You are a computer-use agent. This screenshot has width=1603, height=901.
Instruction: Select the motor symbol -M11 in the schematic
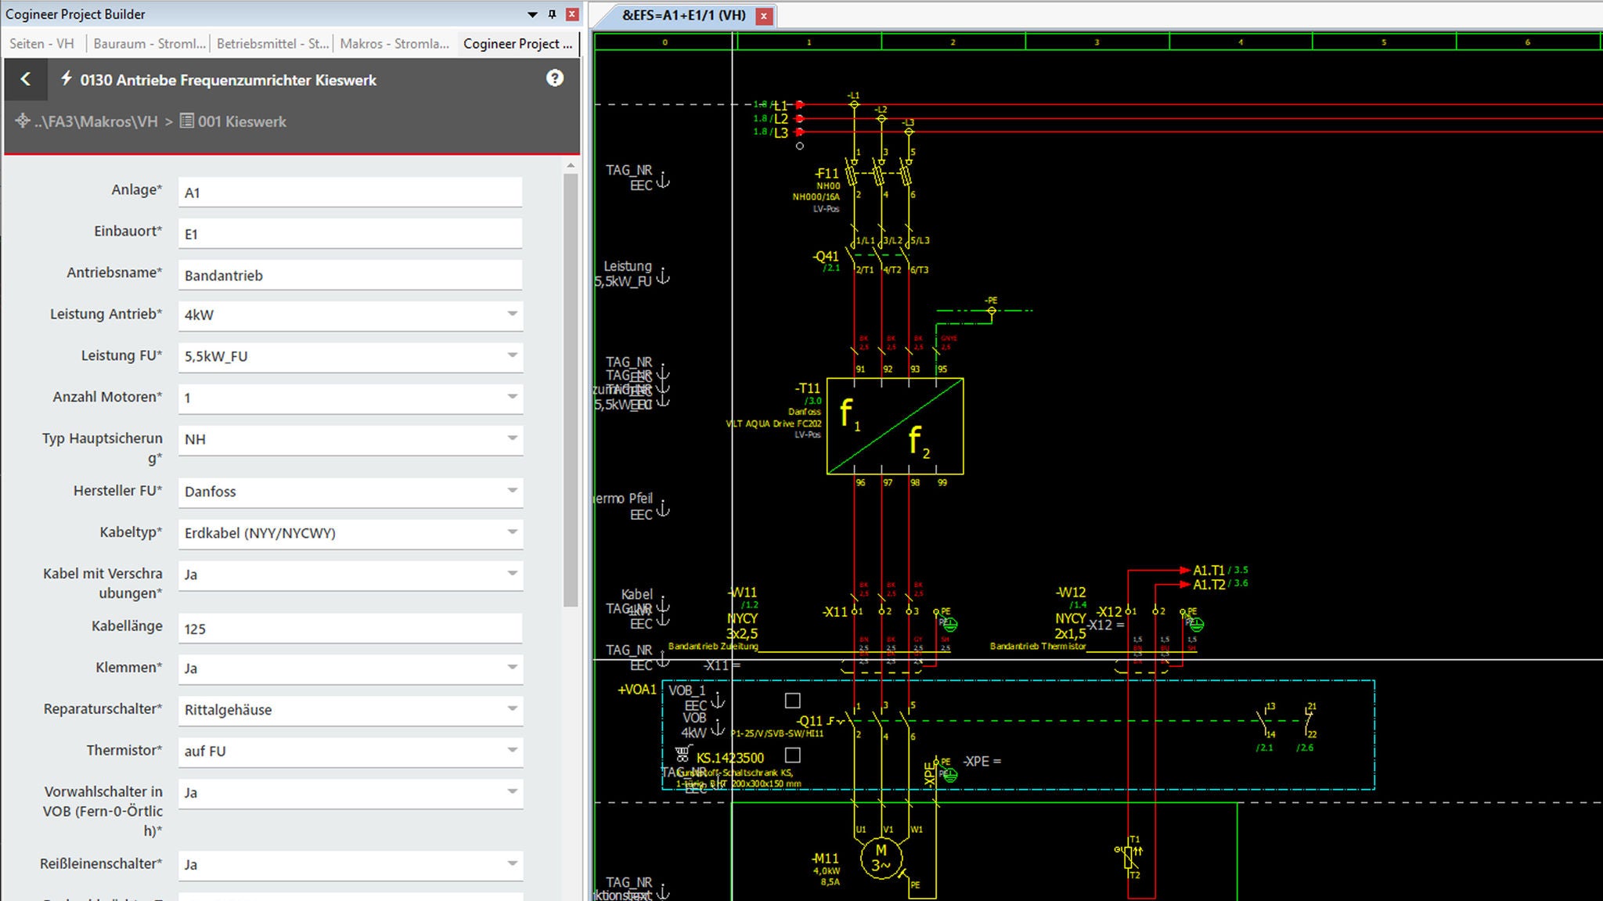[x=883, y=860]
